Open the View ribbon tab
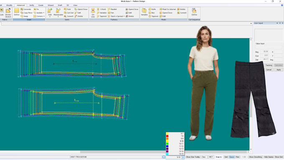This screenshot has height=160, width=284. click(75, 5)
